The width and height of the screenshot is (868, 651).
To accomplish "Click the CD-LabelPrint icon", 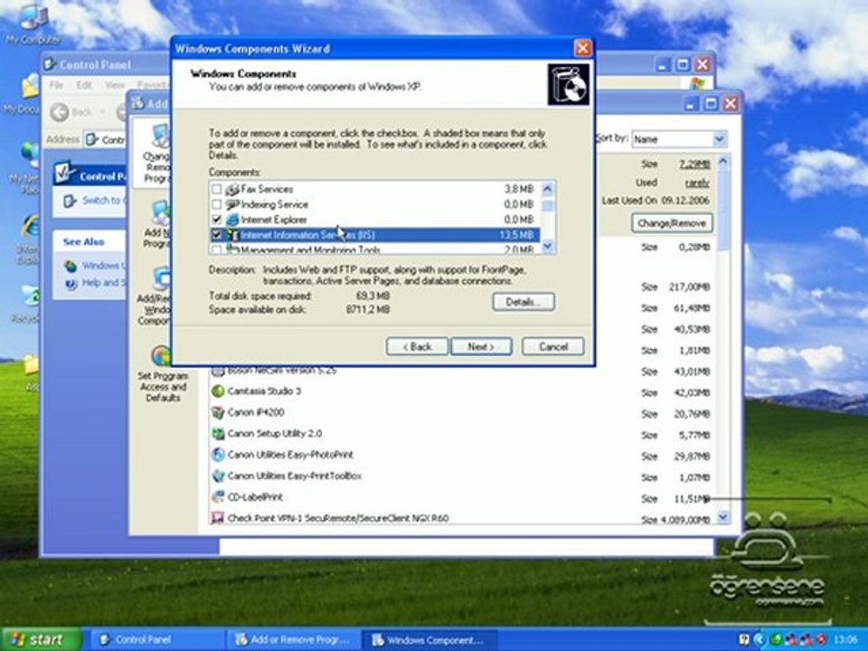I will click(218, 497).
